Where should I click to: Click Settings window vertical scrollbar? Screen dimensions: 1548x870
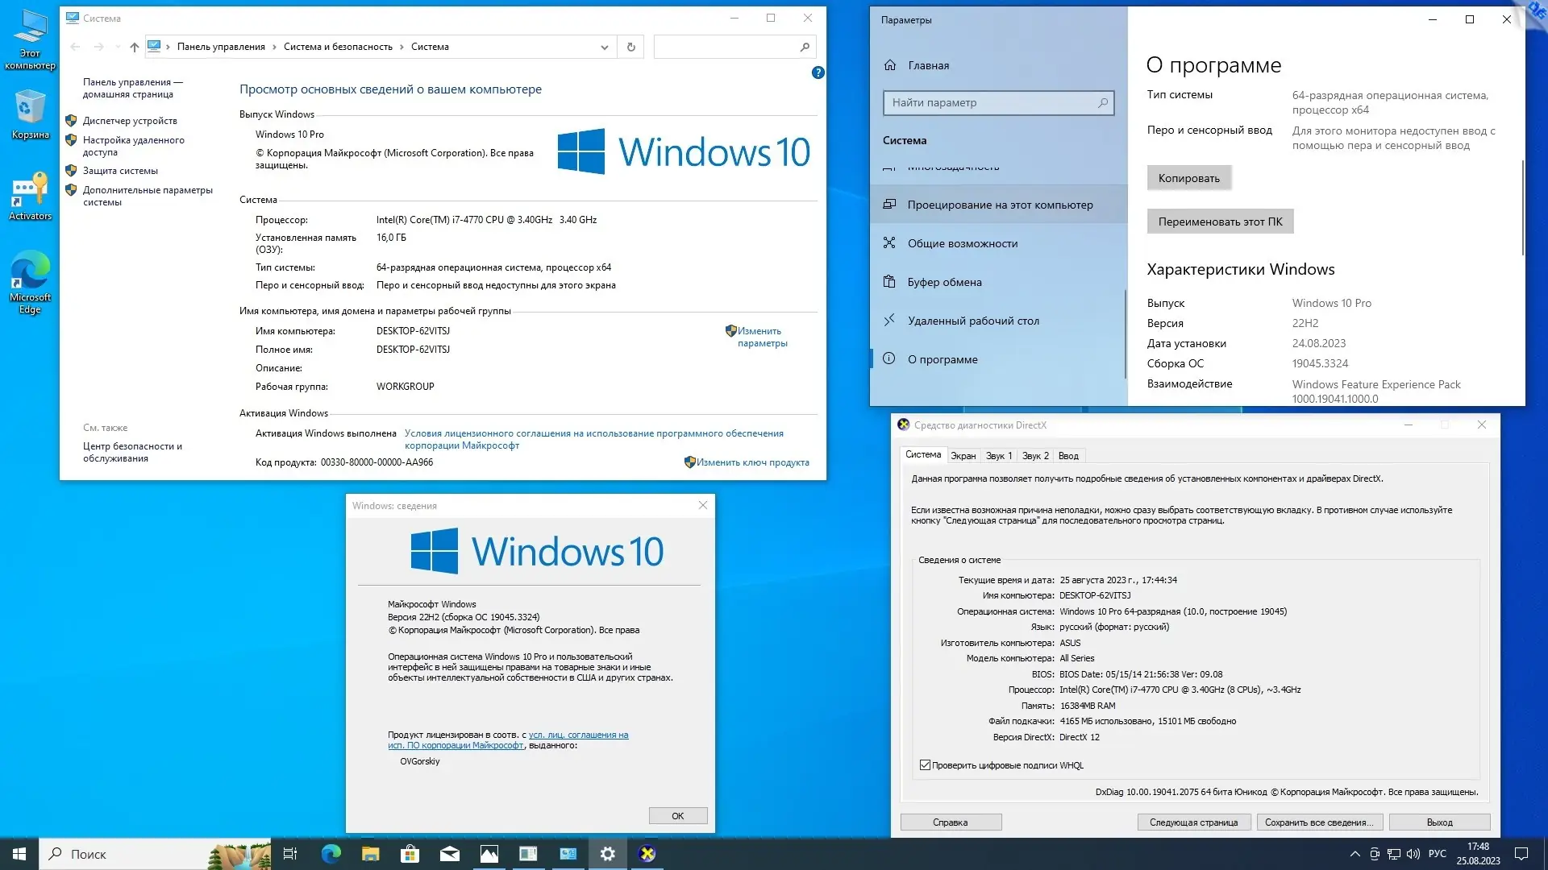pyautogui.click(x=1522, y=208)
